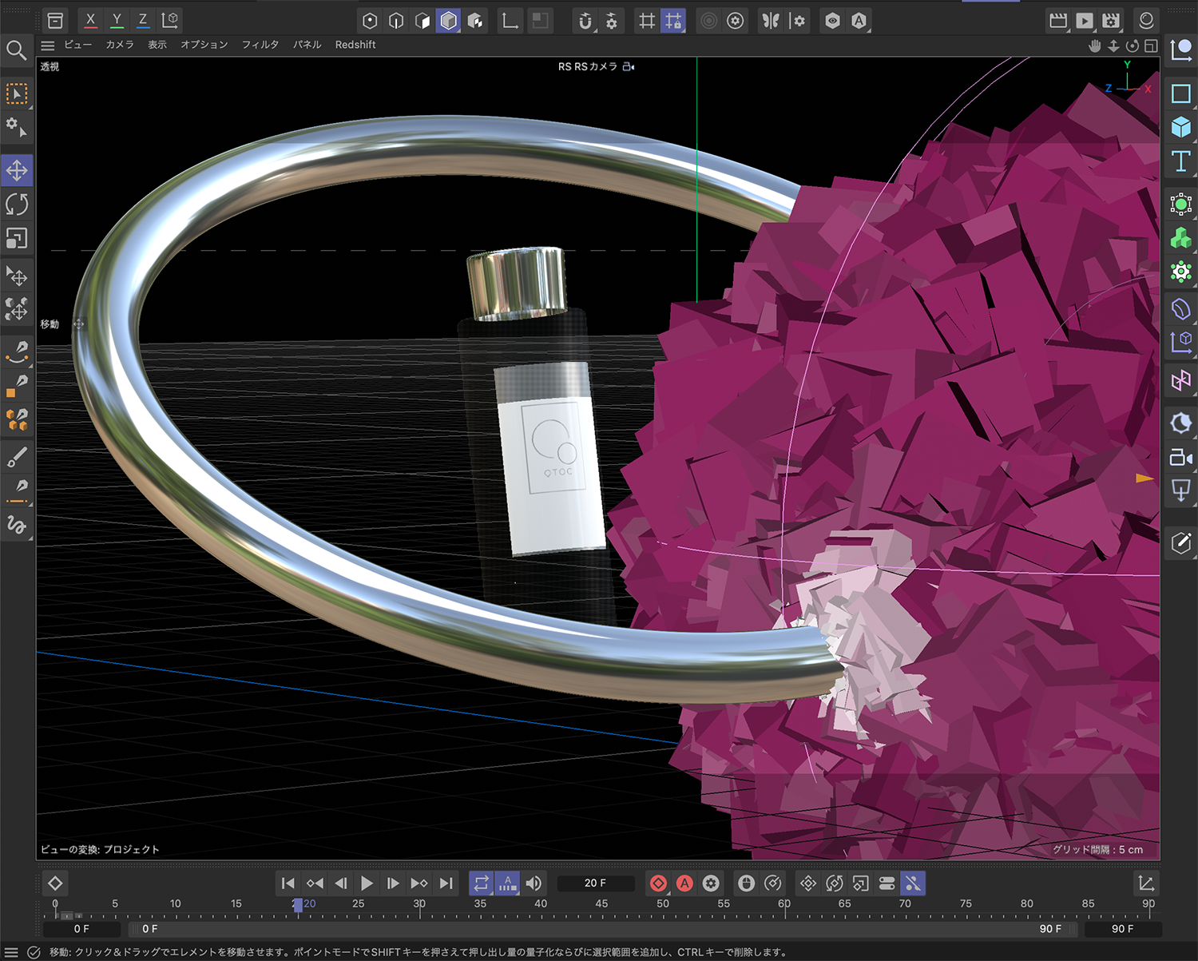1198x961 pixels.
Task: Click the current frame field showing 20 F
Action: coord(595,883)
